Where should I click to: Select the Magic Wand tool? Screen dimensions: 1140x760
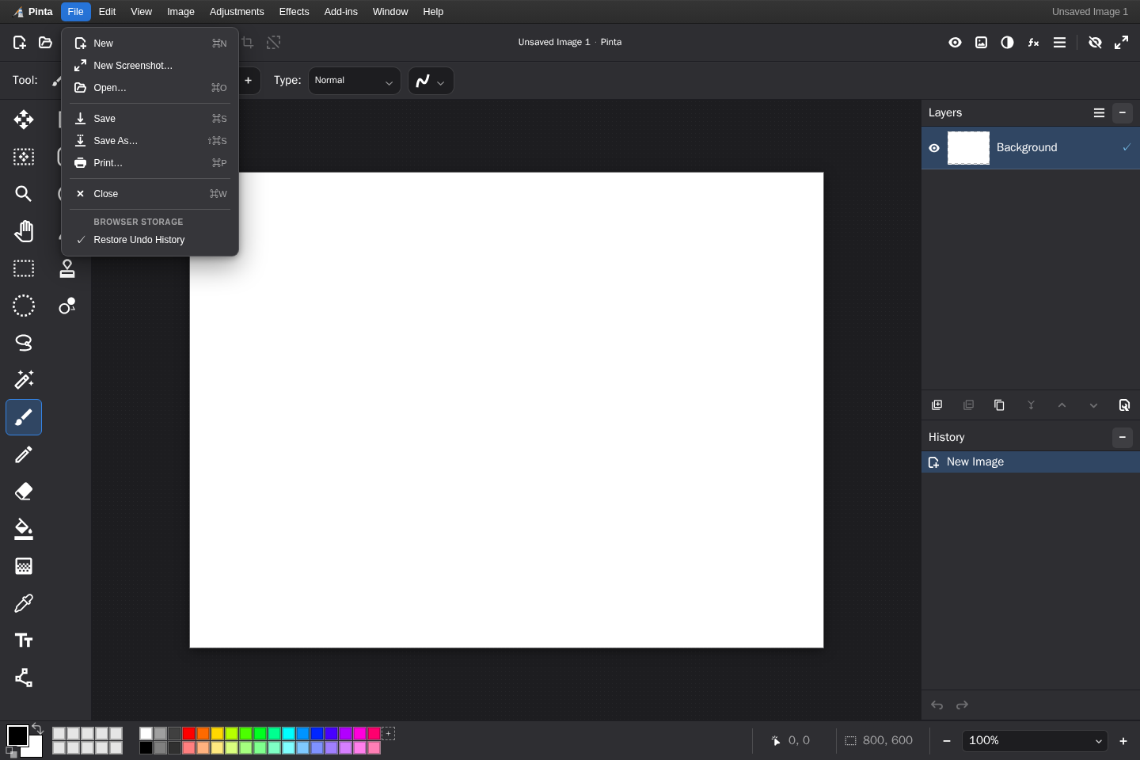24,380
